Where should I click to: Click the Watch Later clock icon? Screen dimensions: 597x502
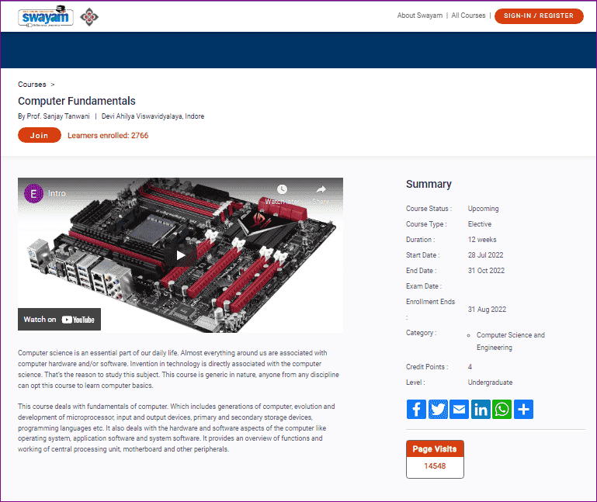(282, 190)
